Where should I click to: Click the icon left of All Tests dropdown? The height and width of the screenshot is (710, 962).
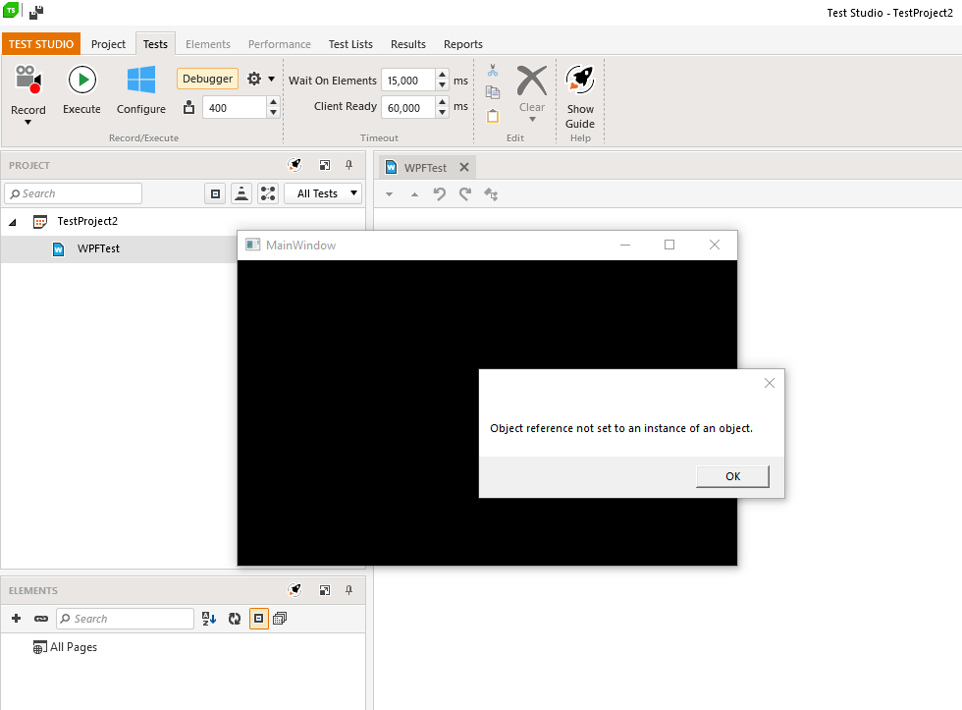268,193
